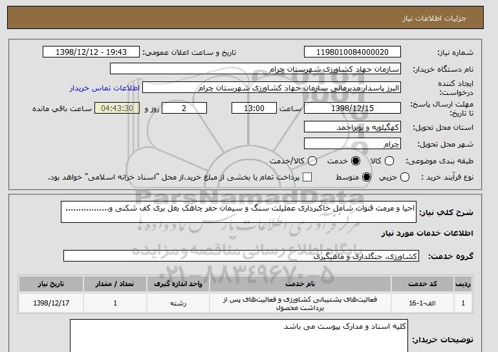Click the کد خدمت column header
The width and height of the screenshot is (498, 352).
pos(422,284)
